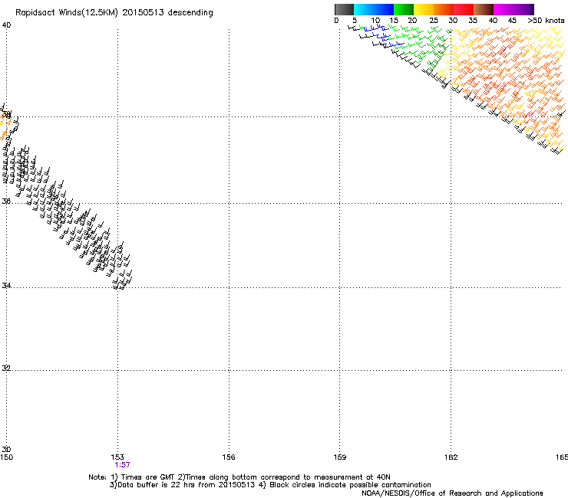568x498 pixels.
Task: Click the yellow 20-25 knots legend color
Action: coord(424,9)
